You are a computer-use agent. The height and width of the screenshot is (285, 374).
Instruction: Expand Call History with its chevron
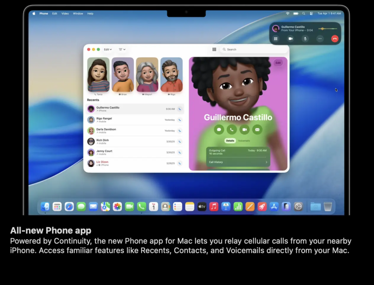point(266,162)
